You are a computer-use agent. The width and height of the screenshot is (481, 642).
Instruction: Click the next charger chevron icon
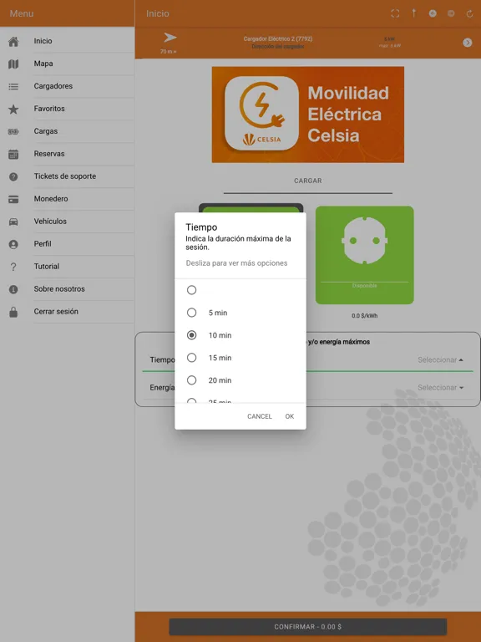tap(467, 43)
